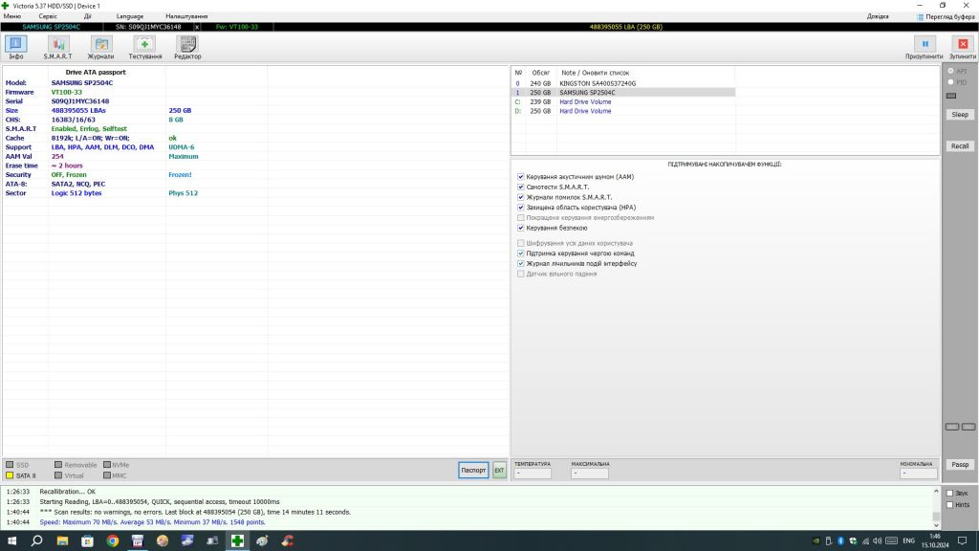The height and width of the screenshot is (551, 979).
Task: Select the PIO radio button
Action: [951, 82]
